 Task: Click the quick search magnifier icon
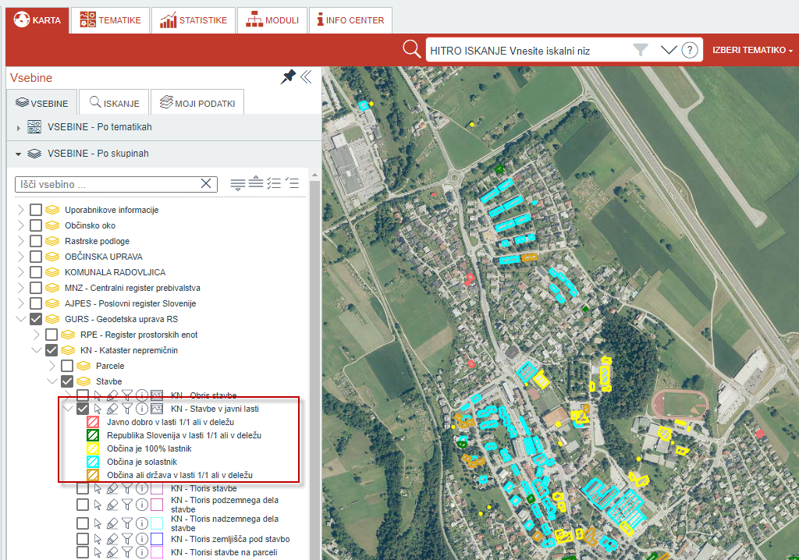point(411,50)
